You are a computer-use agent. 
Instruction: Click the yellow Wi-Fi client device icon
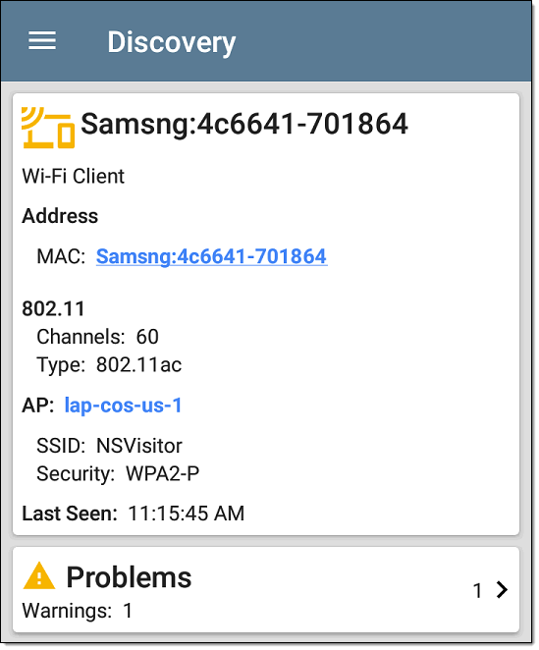pyautogui.click(x=48, y=128)
